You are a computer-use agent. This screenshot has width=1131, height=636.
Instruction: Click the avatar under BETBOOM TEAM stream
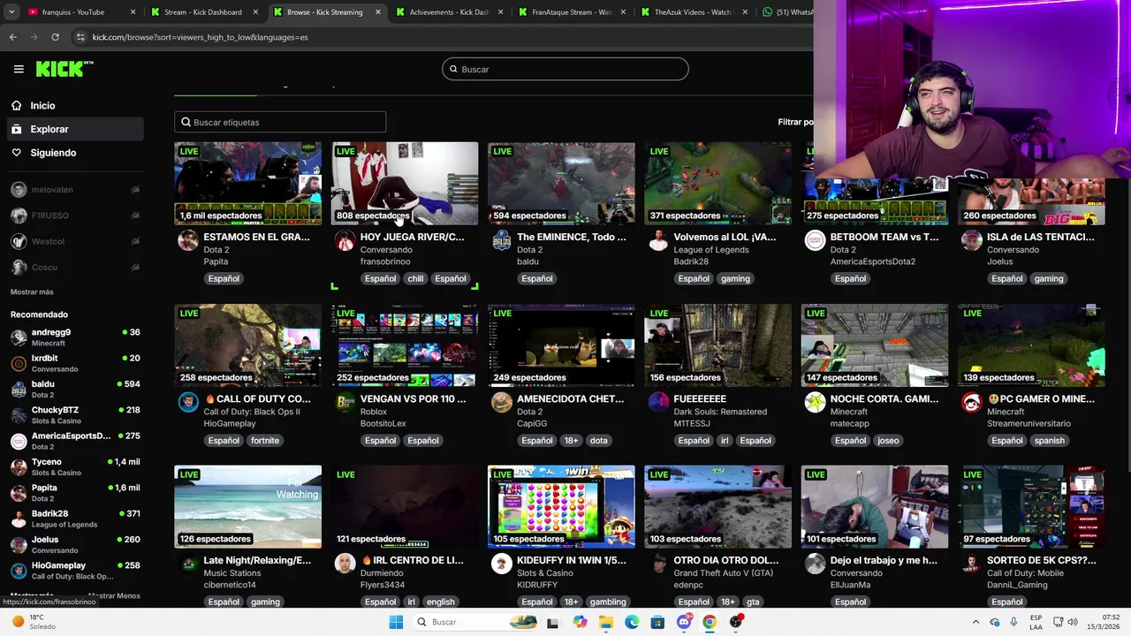click(x=815, y=241)
